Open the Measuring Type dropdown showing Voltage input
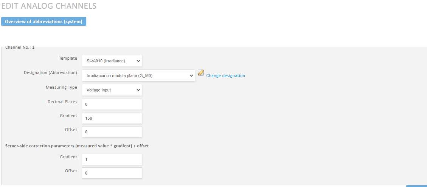427x187 pixels. pos(112,90)
